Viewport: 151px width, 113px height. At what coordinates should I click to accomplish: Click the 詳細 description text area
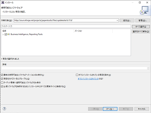[x=74, y=68]
